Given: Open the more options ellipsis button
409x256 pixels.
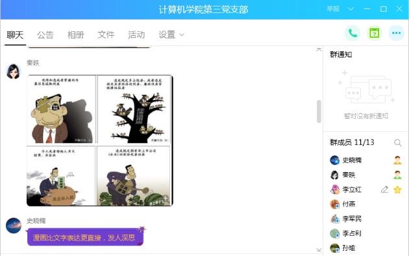Looking at the screenshot, I should (x=396, y=33).
